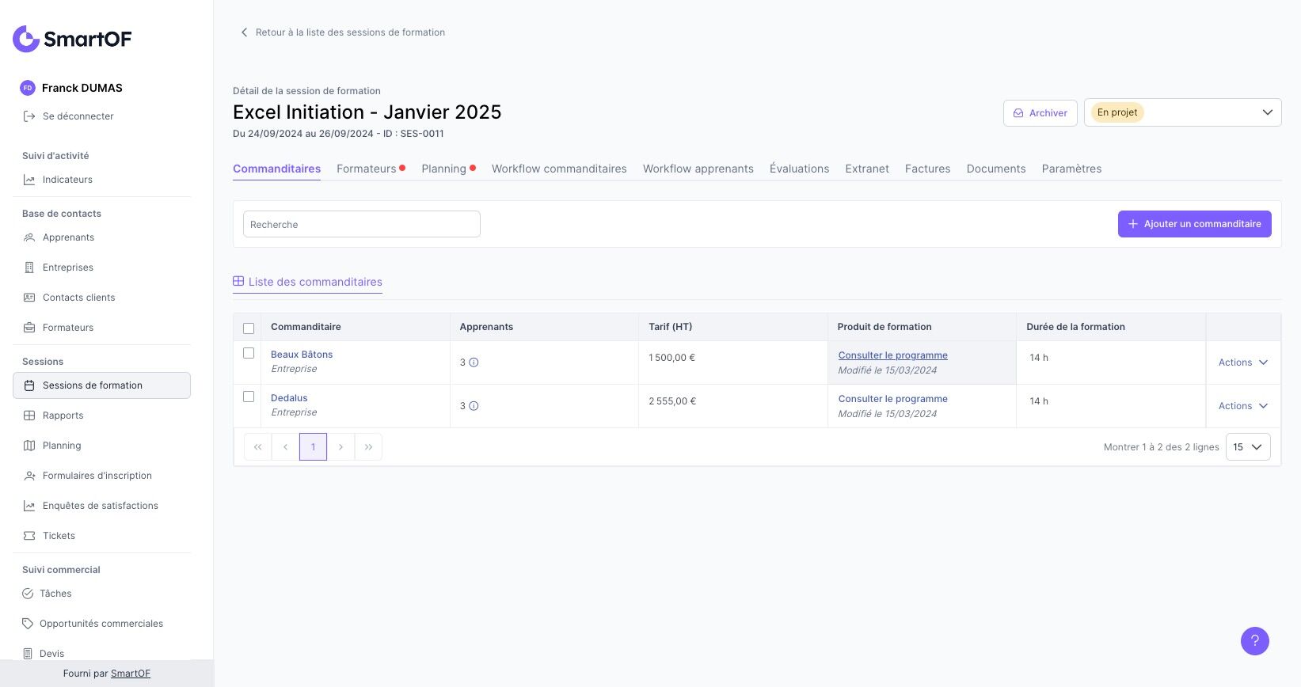Click info icon next to Dedalus learners
Viewport: 1301px width, 687px height.
pyautogui.click(x=474, y=406)
